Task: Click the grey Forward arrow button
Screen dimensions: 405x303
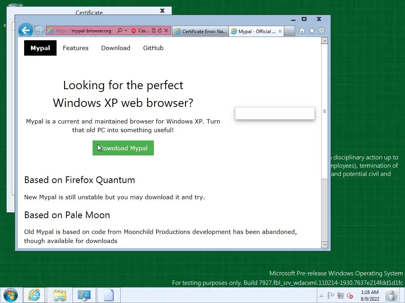Action: coord(39,30)
